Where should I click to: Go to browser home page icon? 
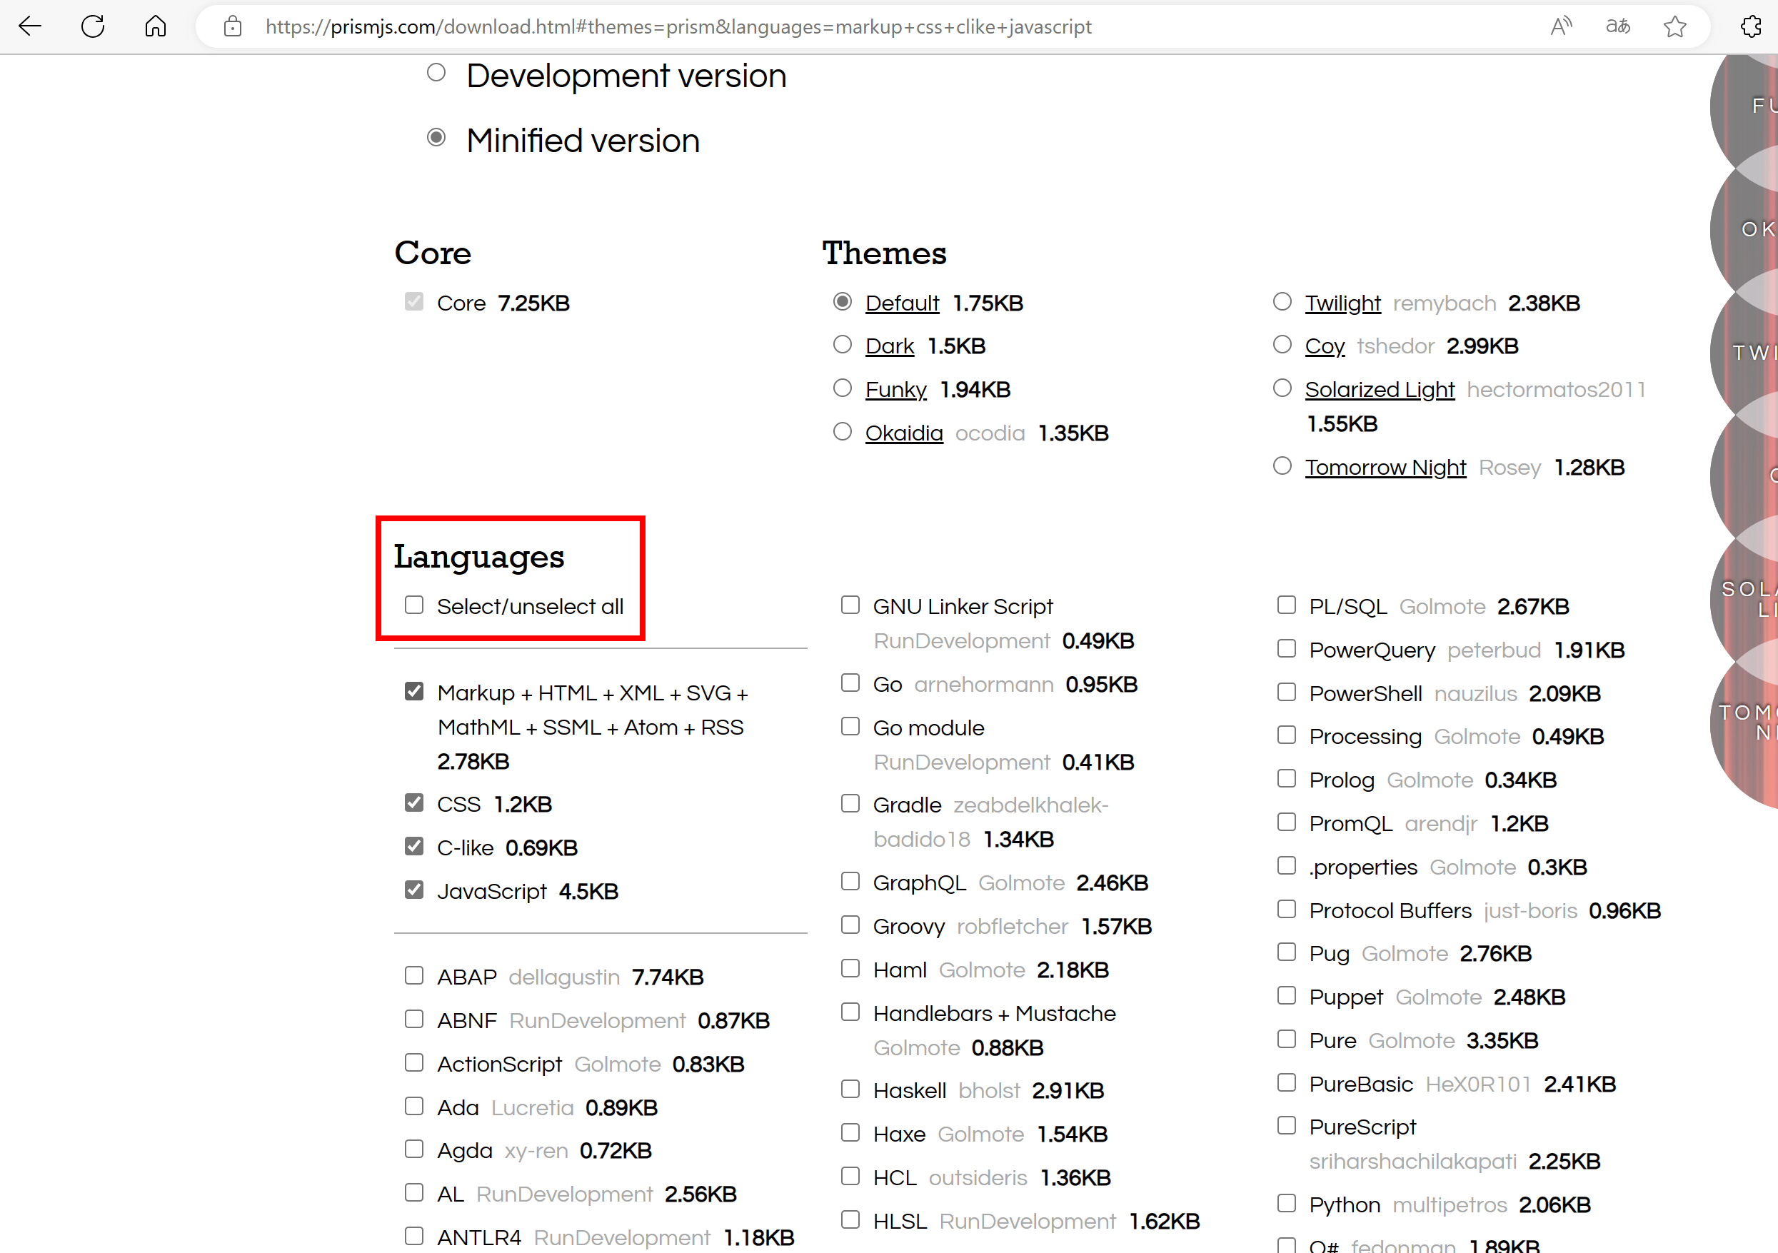156,27
